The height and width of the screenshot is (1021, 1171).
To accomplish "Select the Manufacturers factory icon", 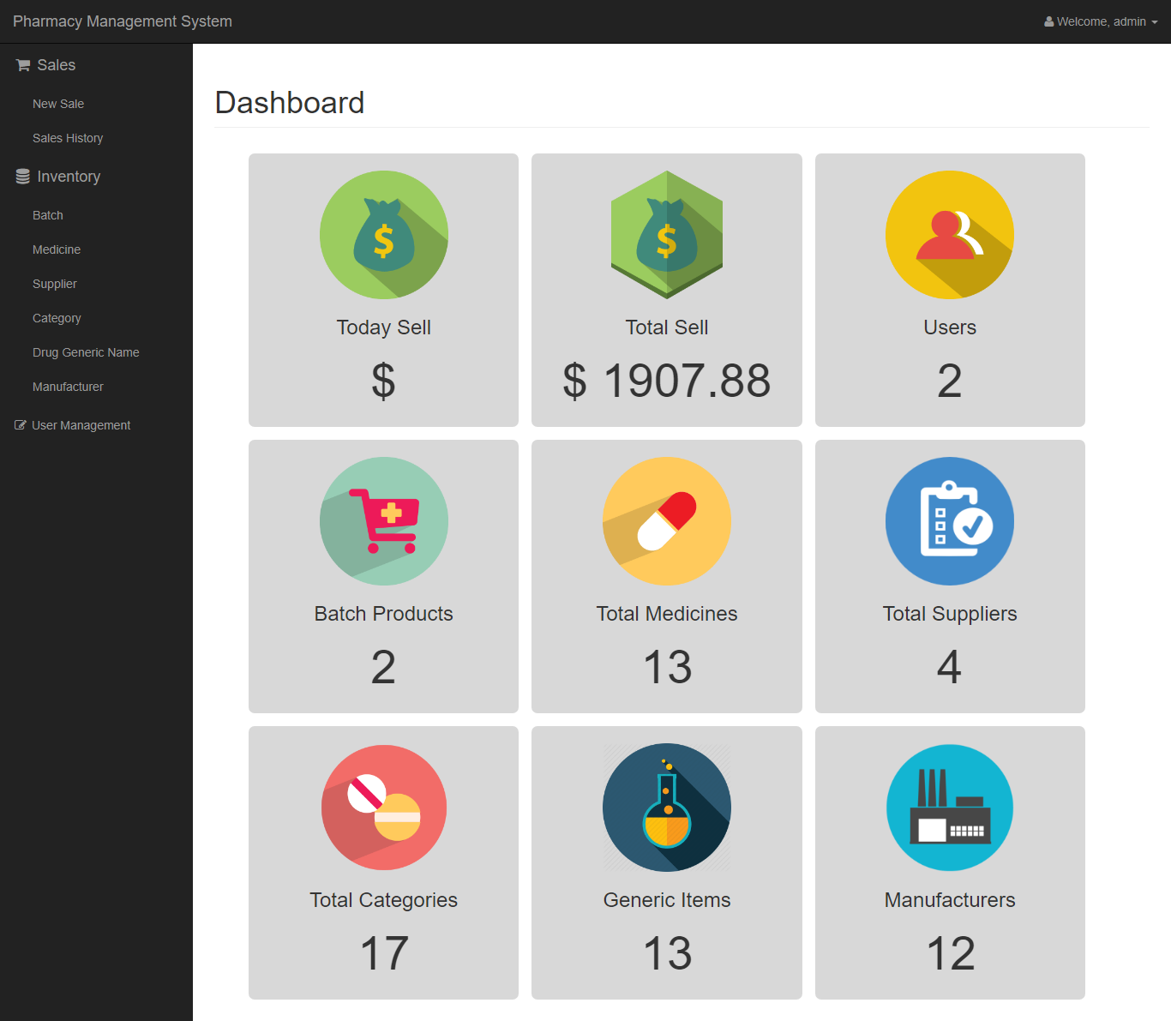I will pos(949,807).
